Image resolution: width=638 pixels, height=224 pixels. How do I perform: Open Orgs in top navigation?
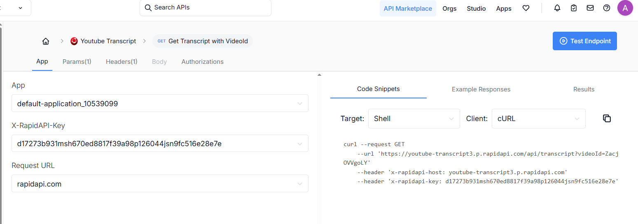tap(449, 8)
